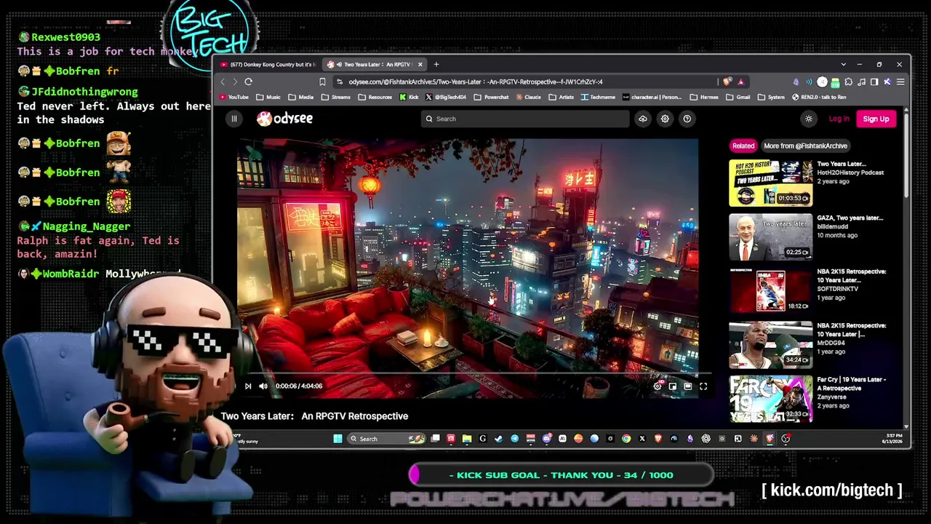
Task: Open the Hermes bookmarks folder
Action: coord(704,97)
